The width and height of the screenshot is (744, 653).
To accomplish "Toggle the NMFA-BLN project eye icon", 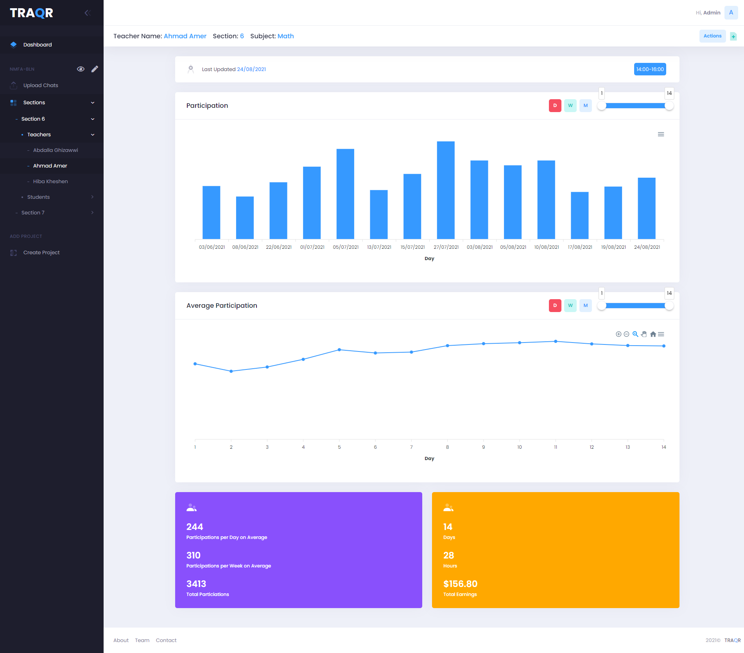I will coord(81,69).
